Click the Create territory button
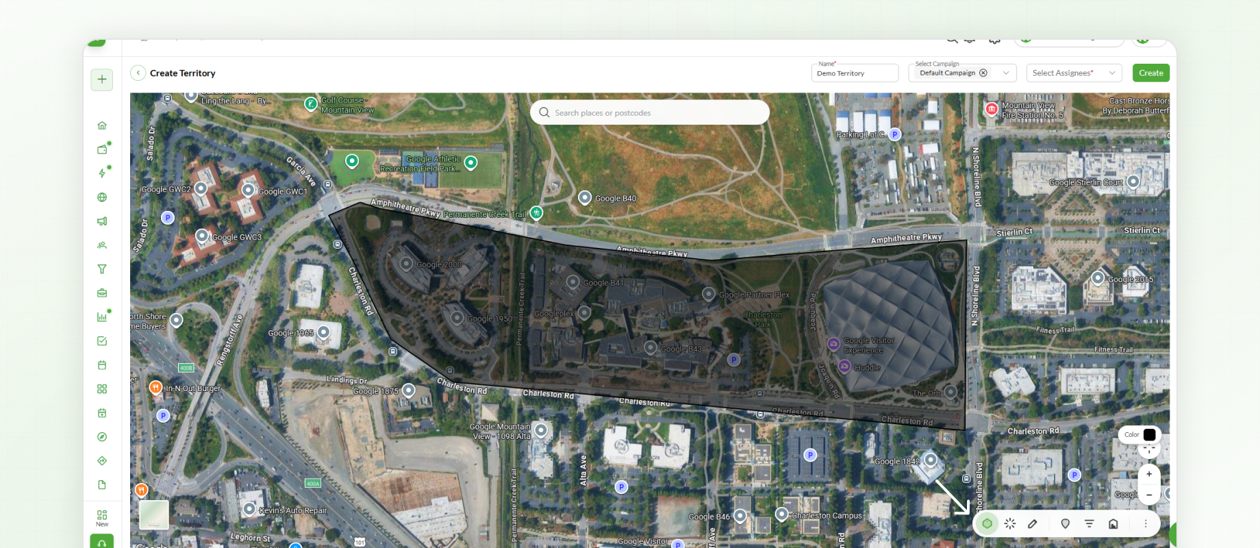The width and height of the screenshot is (1260, 548). point(1151,73)
